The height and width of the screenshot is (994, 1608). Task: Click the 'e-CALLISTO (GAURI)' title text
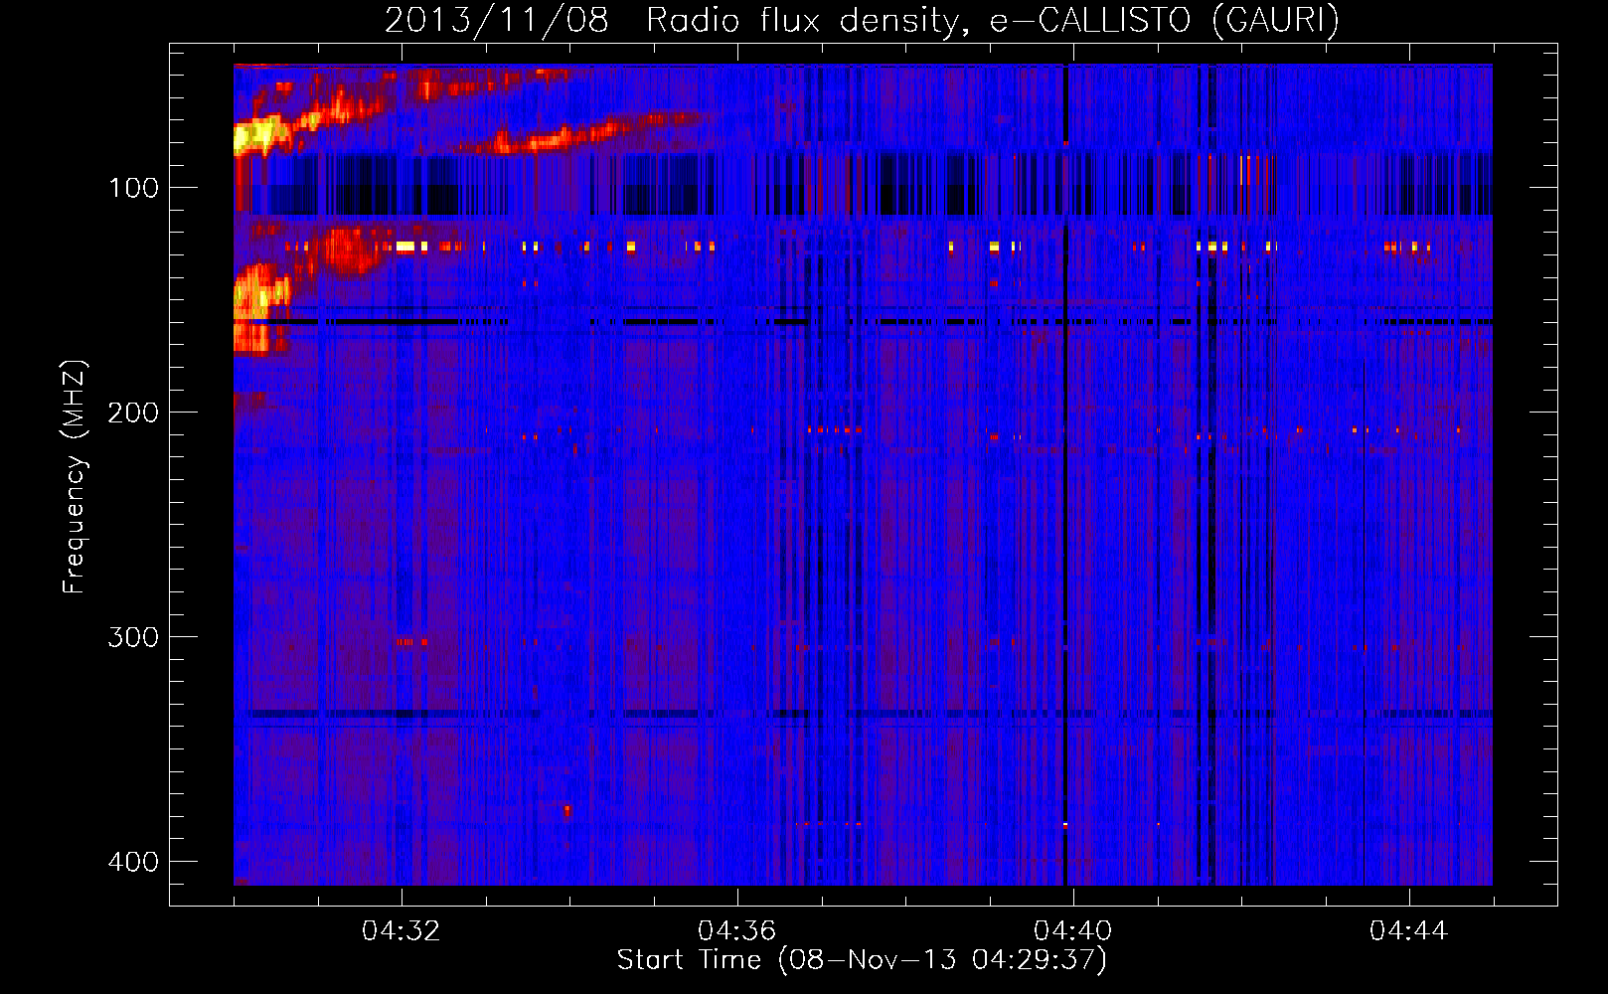coord(1165,21)
